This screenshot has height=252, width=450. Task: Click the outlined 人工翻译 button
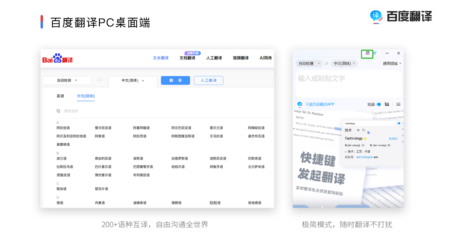click(209, 80)
